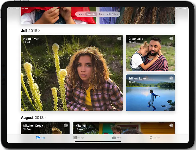The image size is (196, 150).
Task: Open more options on Mitchell Creek card
Action: click(66, 125)
